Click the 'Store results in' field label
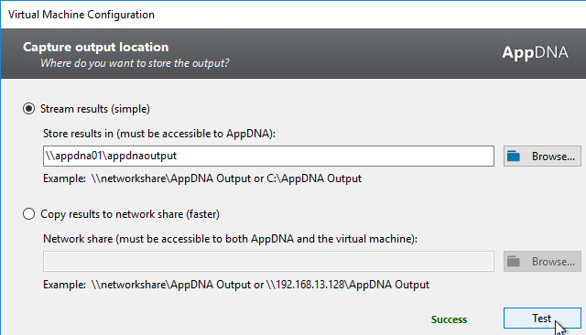Viewport: 586px width, 335px height. (158, 134)
